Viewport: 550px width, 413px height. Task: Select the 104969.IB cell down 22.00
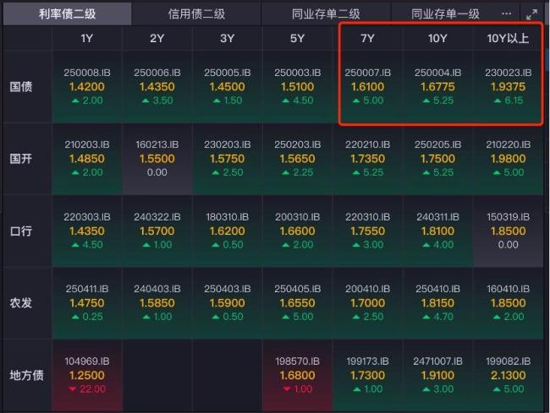87,374
